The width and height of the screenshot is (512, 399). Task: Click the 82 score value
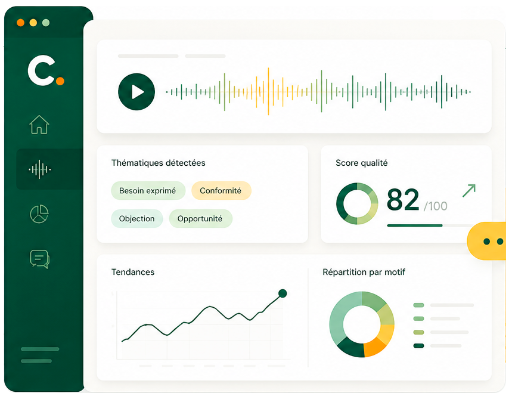403,200
